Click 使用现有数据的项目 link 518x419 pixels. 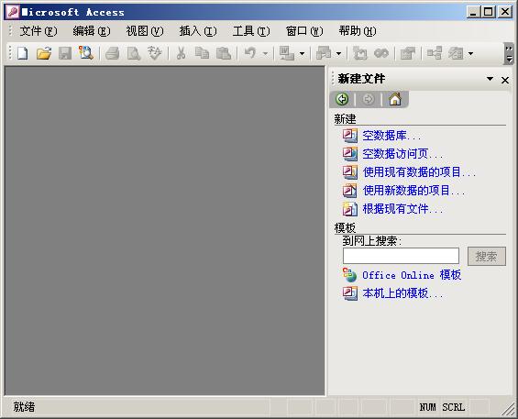coord(419,171)
